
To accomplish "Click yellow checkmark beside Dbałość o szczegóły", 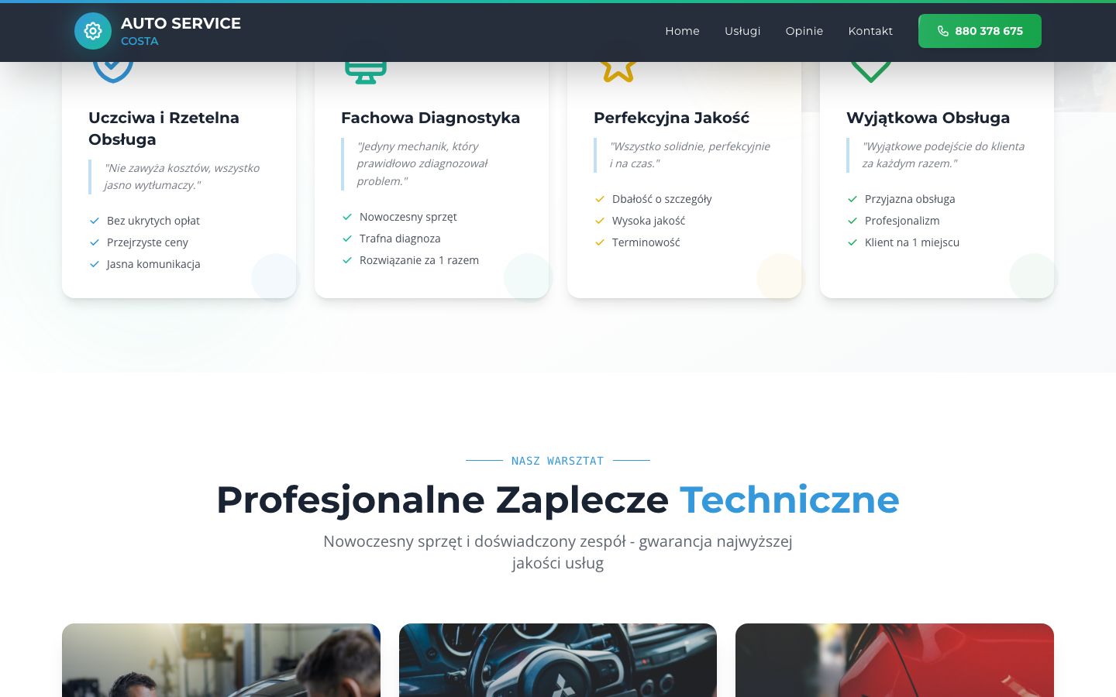I will 600,199.
